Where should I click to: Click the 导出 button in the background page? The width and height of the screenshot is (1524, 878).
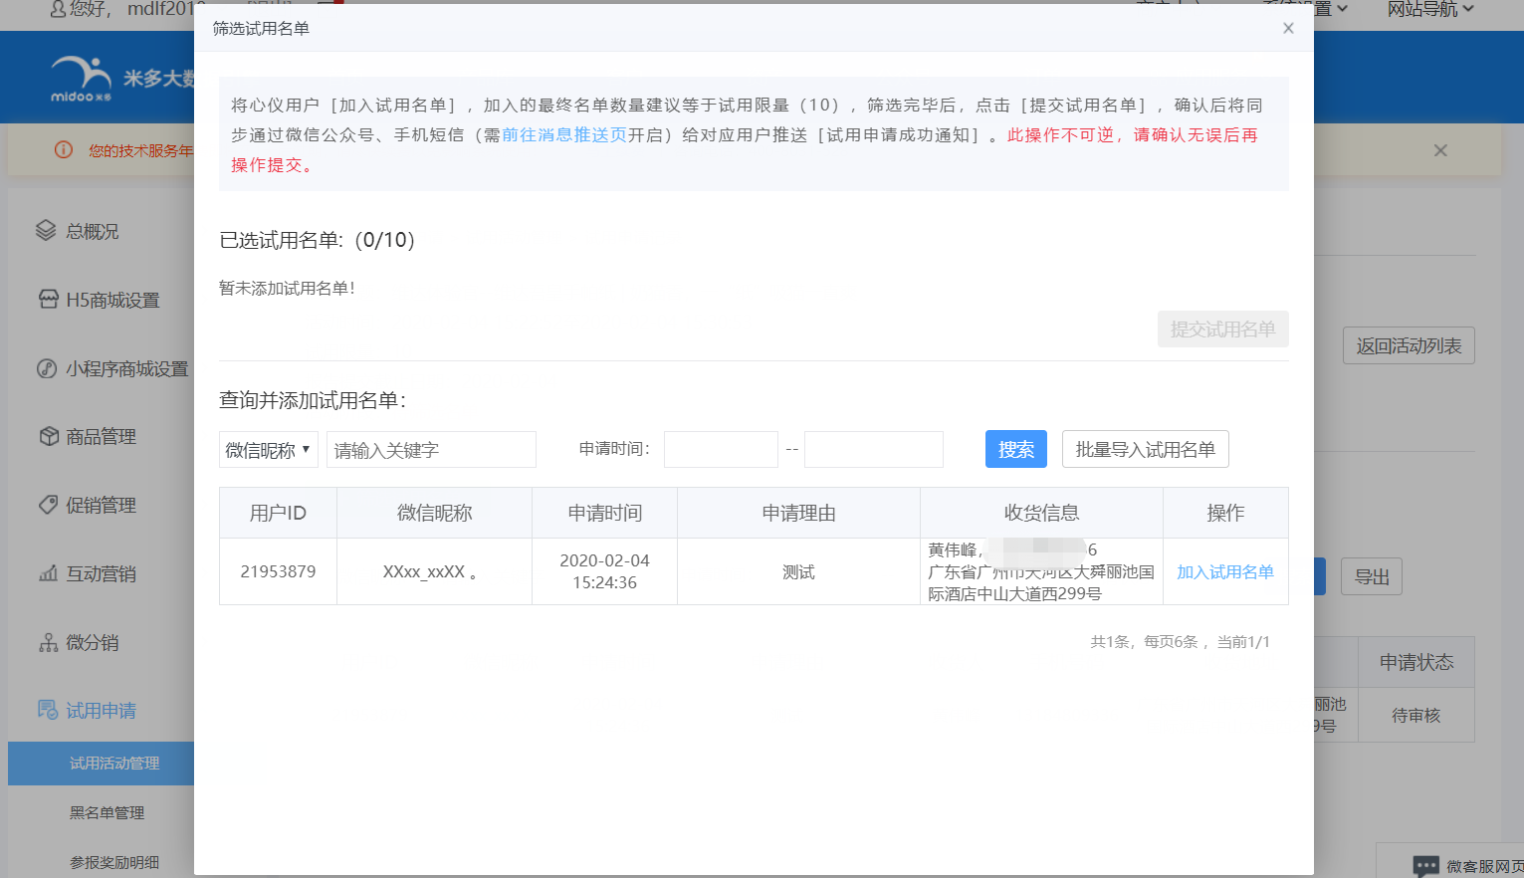pos(1372,576)
